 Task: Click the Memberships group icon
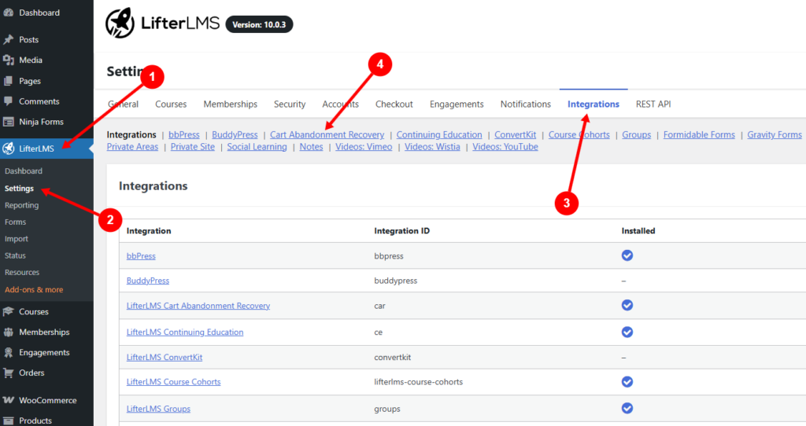coord(8,332)
